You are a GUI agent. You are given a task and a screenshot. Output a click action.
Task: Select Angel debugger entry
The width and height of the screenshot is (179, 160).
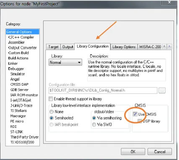[x=15, y=79]
